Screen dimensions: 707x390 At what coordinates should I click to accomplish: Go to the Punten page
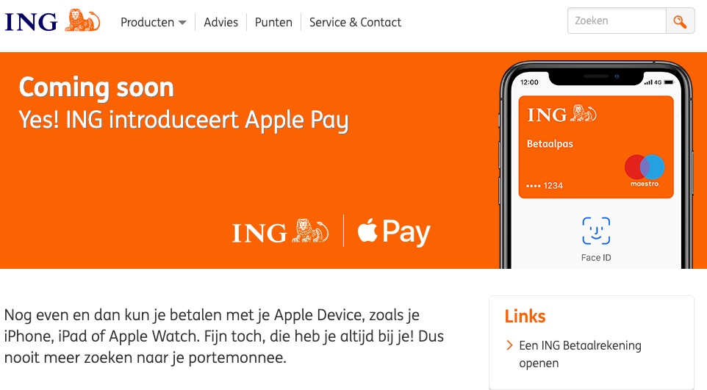click(273, 22)
